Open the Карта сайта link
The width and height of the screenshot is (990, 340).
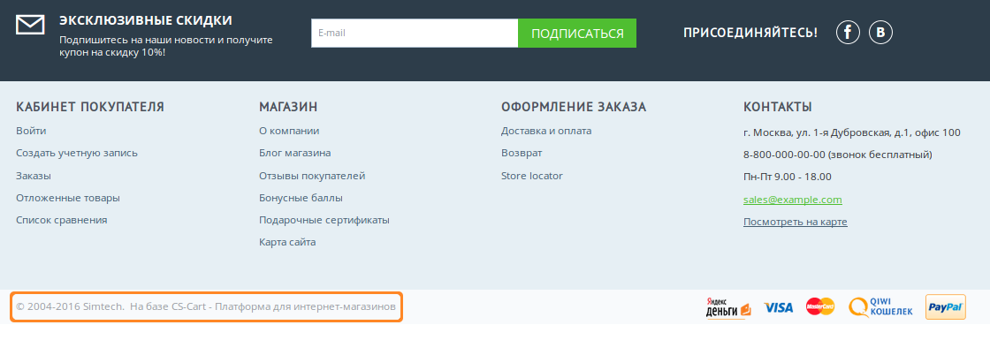(x=287, y=242)
